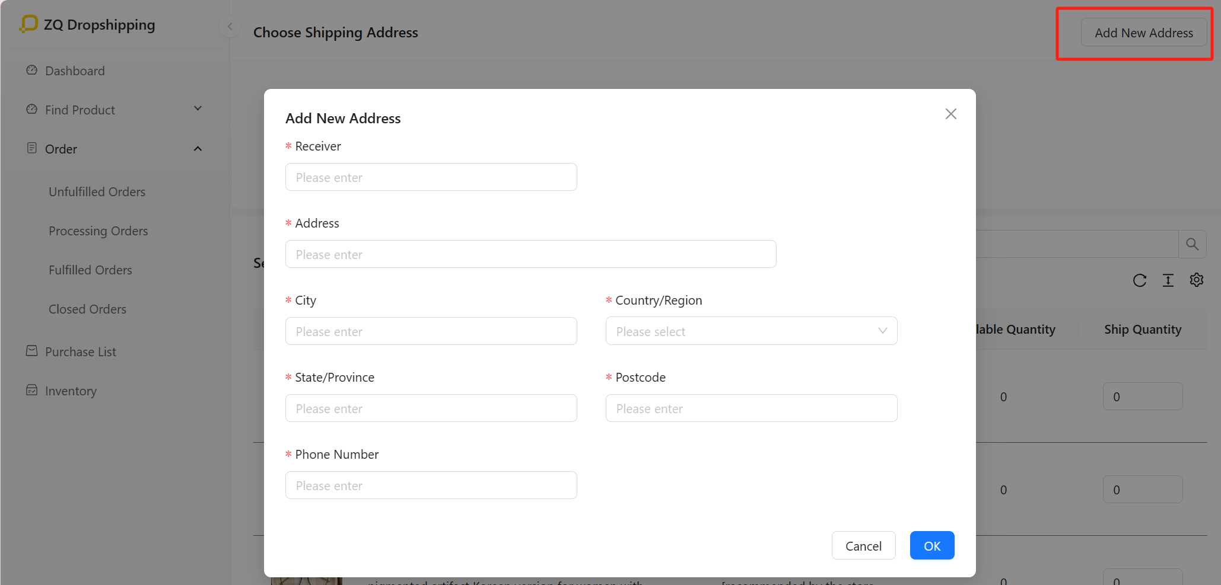Cancel the new address dialog

[863, 546]
